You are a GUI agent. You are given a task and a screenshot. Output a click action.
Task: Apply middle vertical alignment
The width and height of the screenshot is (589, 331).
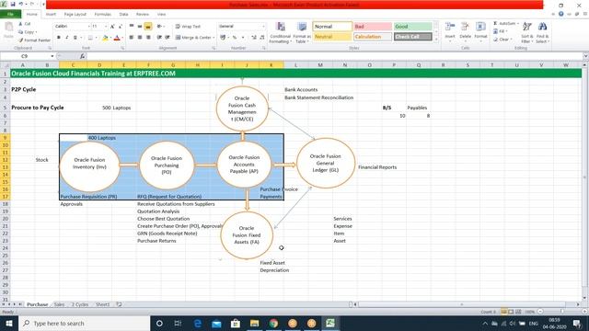[x=140, y=27]
